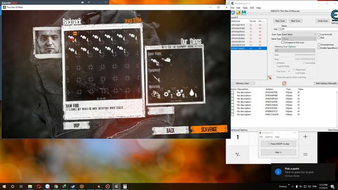Select the highlighted blue scan result row
The height and width of the screenshot is (190, 338).
(249, 49)
